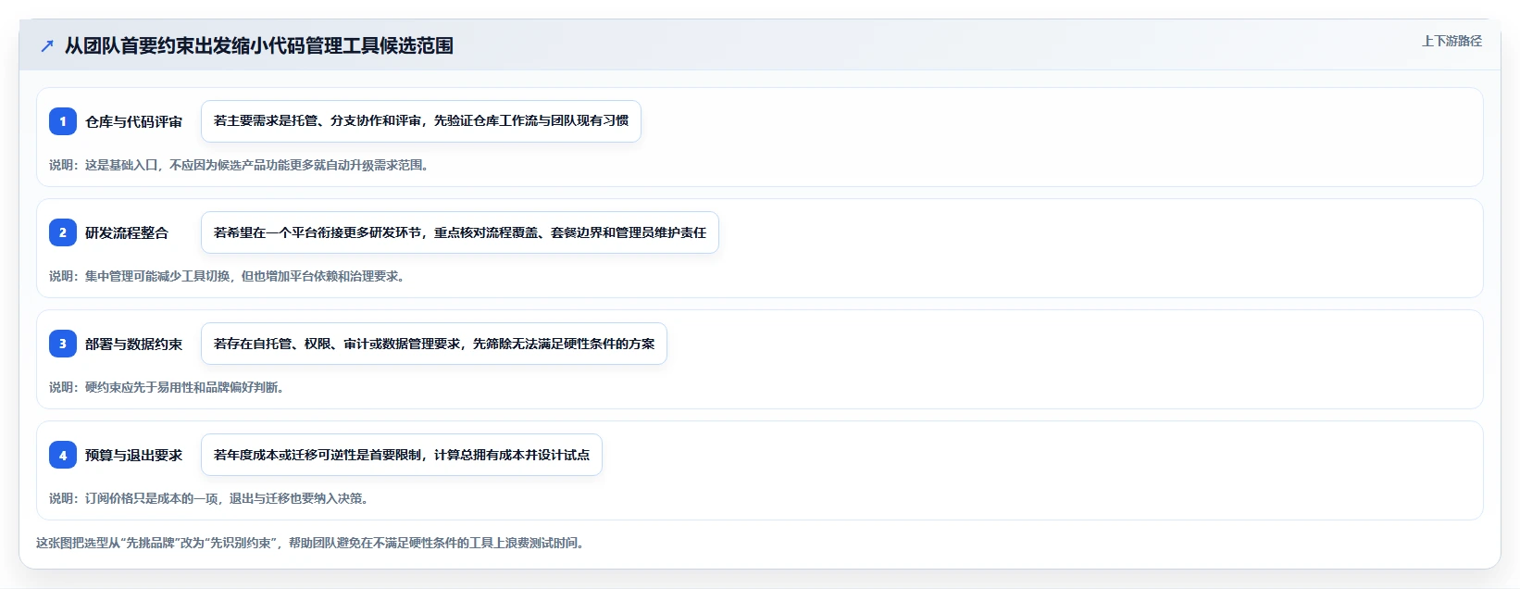This screenshot has width=1520, height=589.
Task: Click the 上下游路径 label at top right
Action: [1451, 41]
